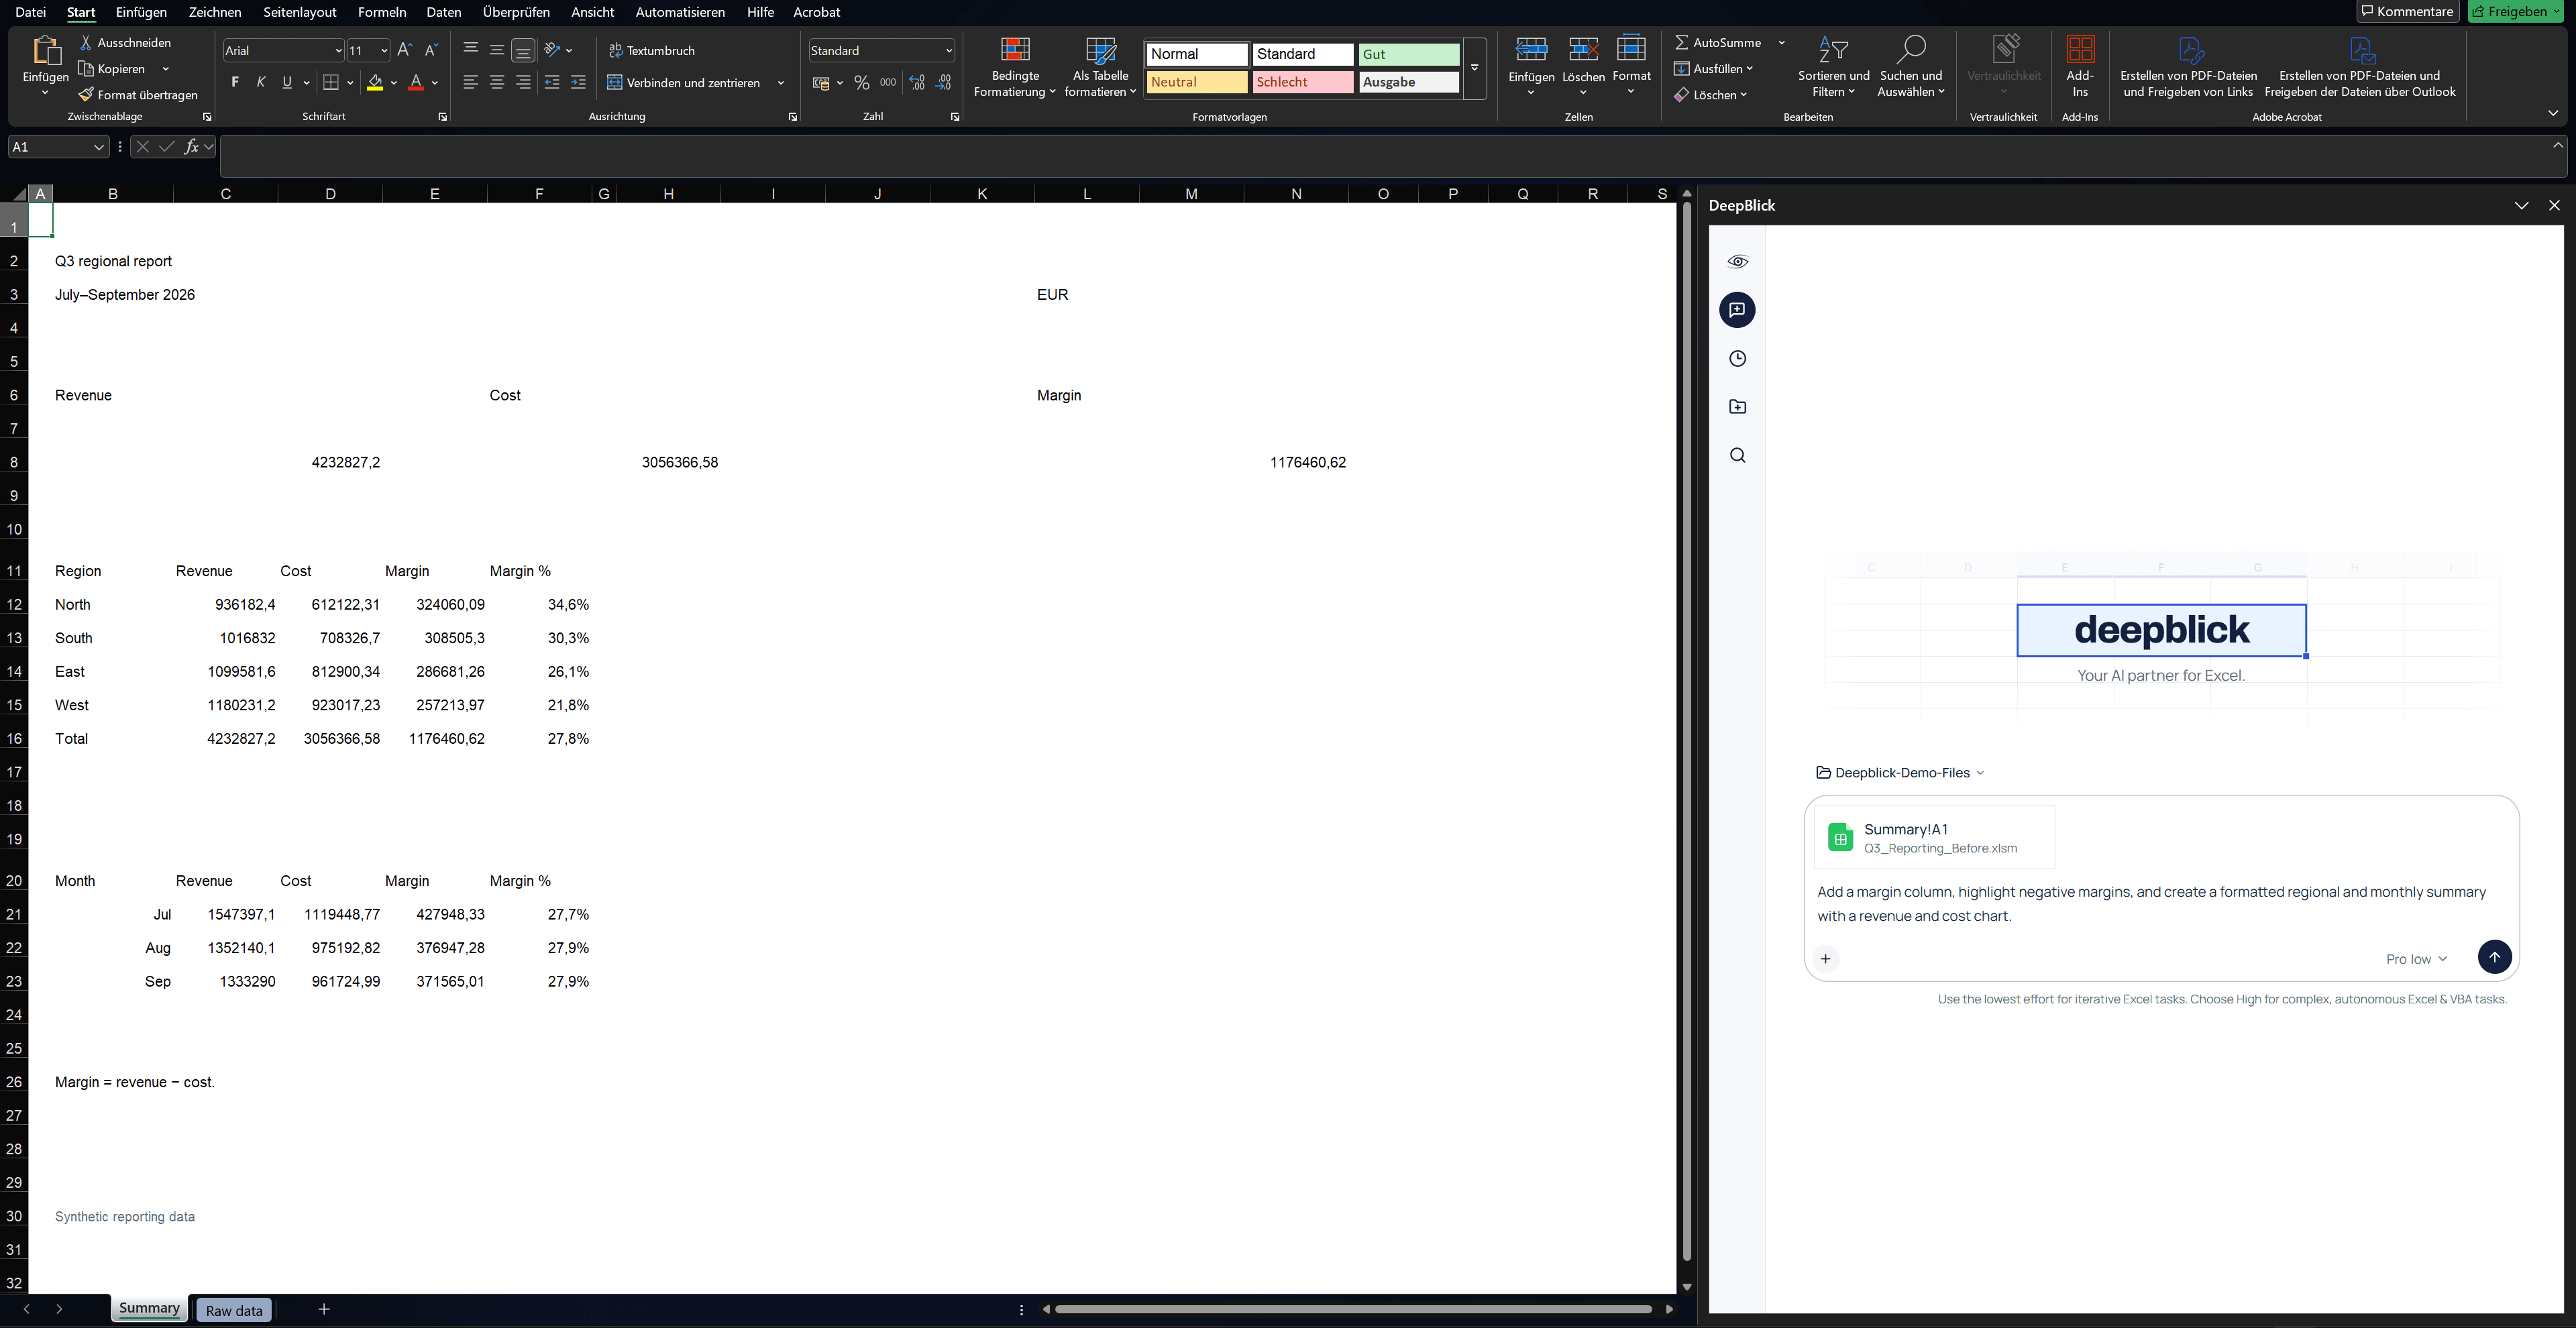The height and width of the screenshot is (1328, 2576).
Task: Send the DeepBlick prompt arrow button
Action: pyautogui.click(x=2494, y=957)
